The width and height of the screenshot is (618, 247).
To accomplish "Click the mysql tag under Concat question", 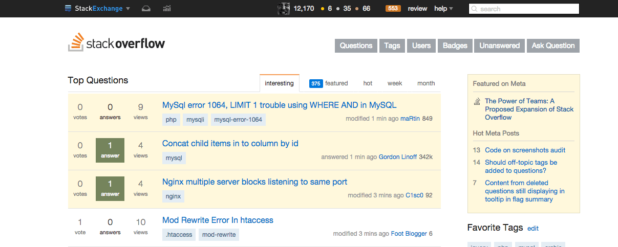I will click(174, 158).
